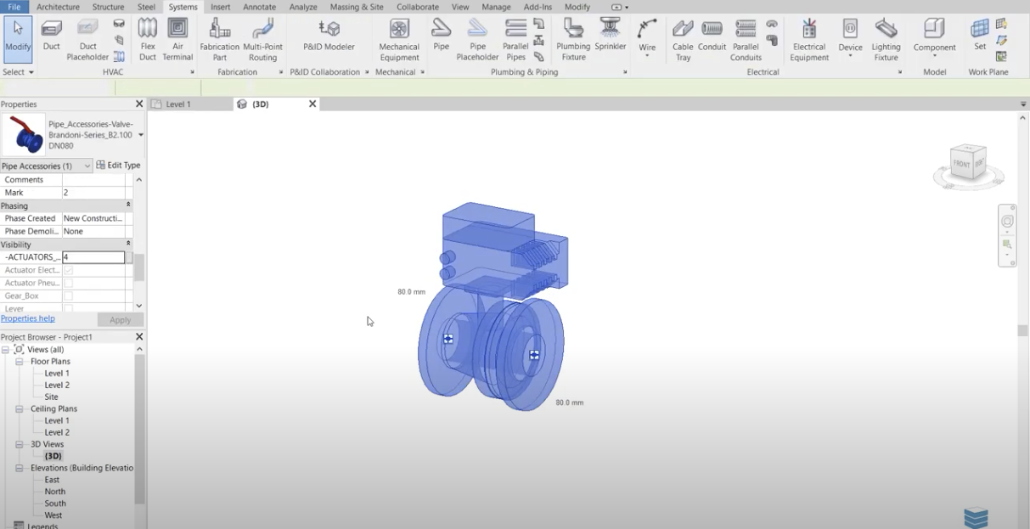Switch to the Level 1 view tab
Viewport: 1030px width, 529px height.
point(178,104)
